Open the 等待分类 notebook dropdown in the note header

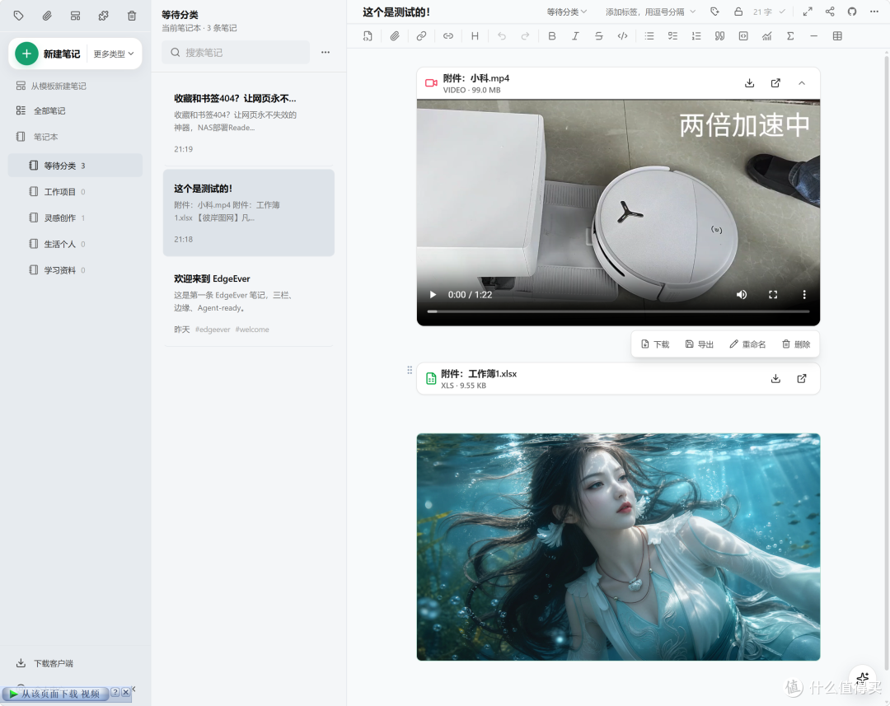pyautogui.click(x=566, y=12)
